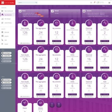
Task: Click the 24 count on top-row aggregates card
Action: tap(41, 32)
